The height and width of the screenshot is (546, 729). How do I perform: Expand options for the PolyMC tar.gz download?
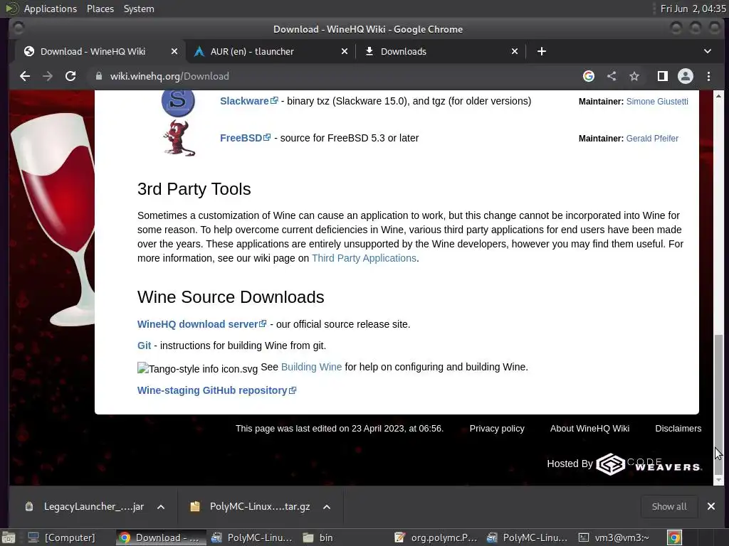click(327, 507)
